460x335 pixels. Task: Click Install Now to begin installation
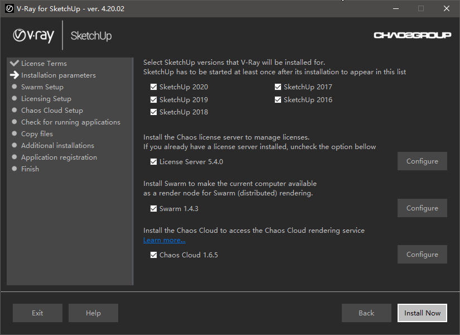[x=422, y=313]
